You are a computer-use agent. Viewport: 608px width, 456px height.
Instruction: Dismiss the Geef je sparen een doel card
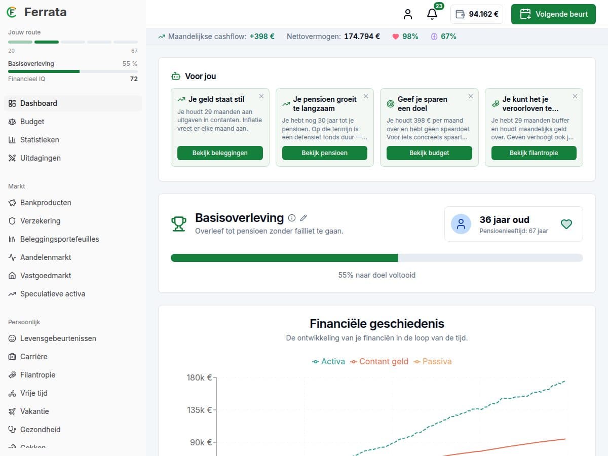pos(471,96)
